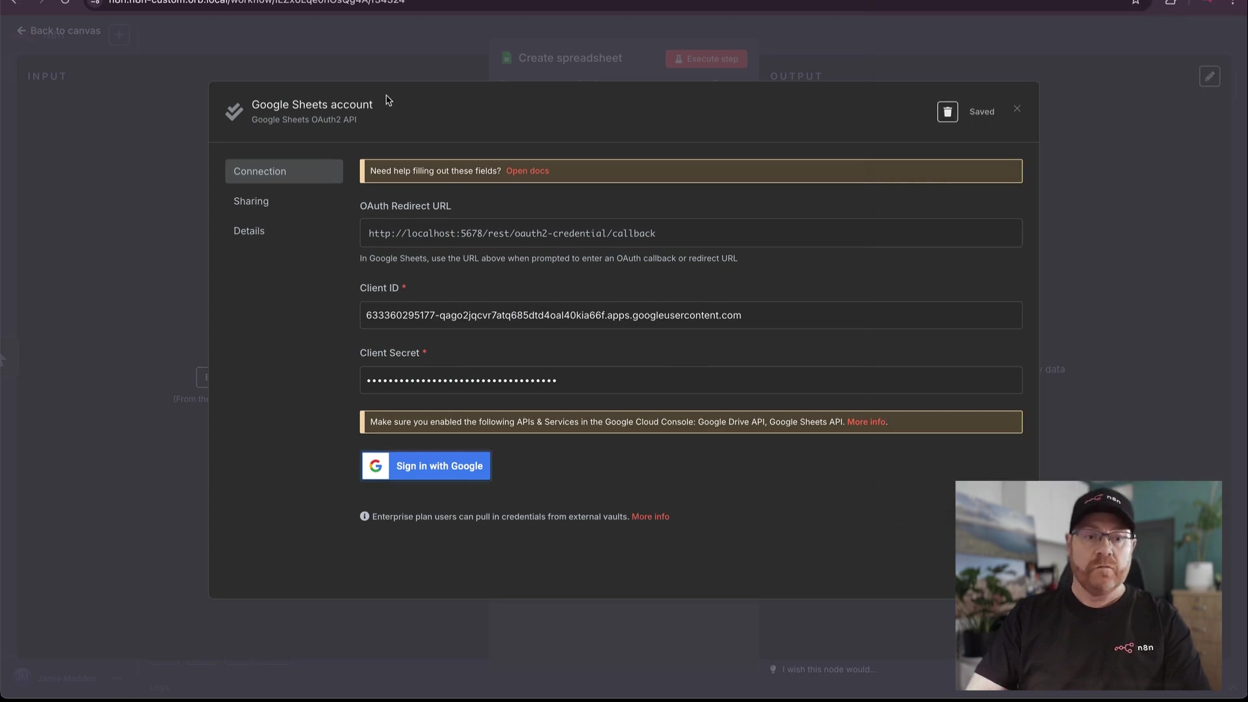Close the Google Sheets account dialog
Screen dimensions: 1248x702
[x=1017, y=109]
